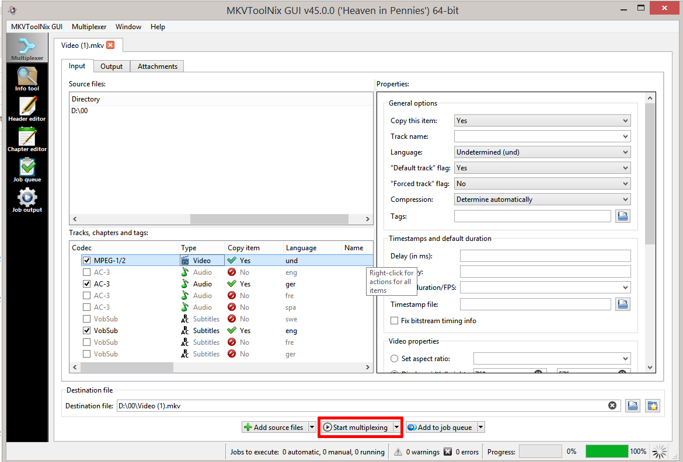
Task: Browse for destination file location
Action: (633, 405)
